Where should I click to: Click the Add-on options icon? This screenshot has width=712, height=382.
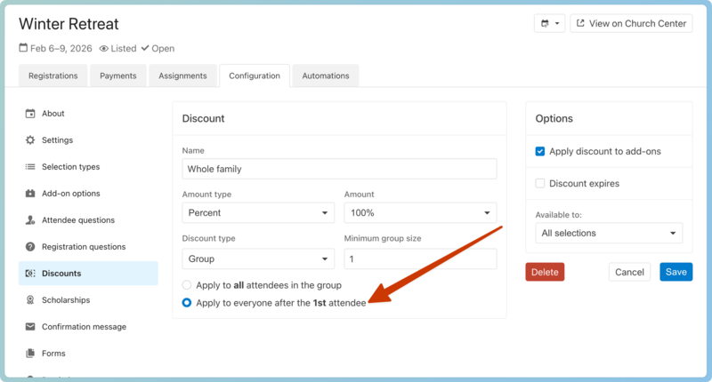[30, 194]
